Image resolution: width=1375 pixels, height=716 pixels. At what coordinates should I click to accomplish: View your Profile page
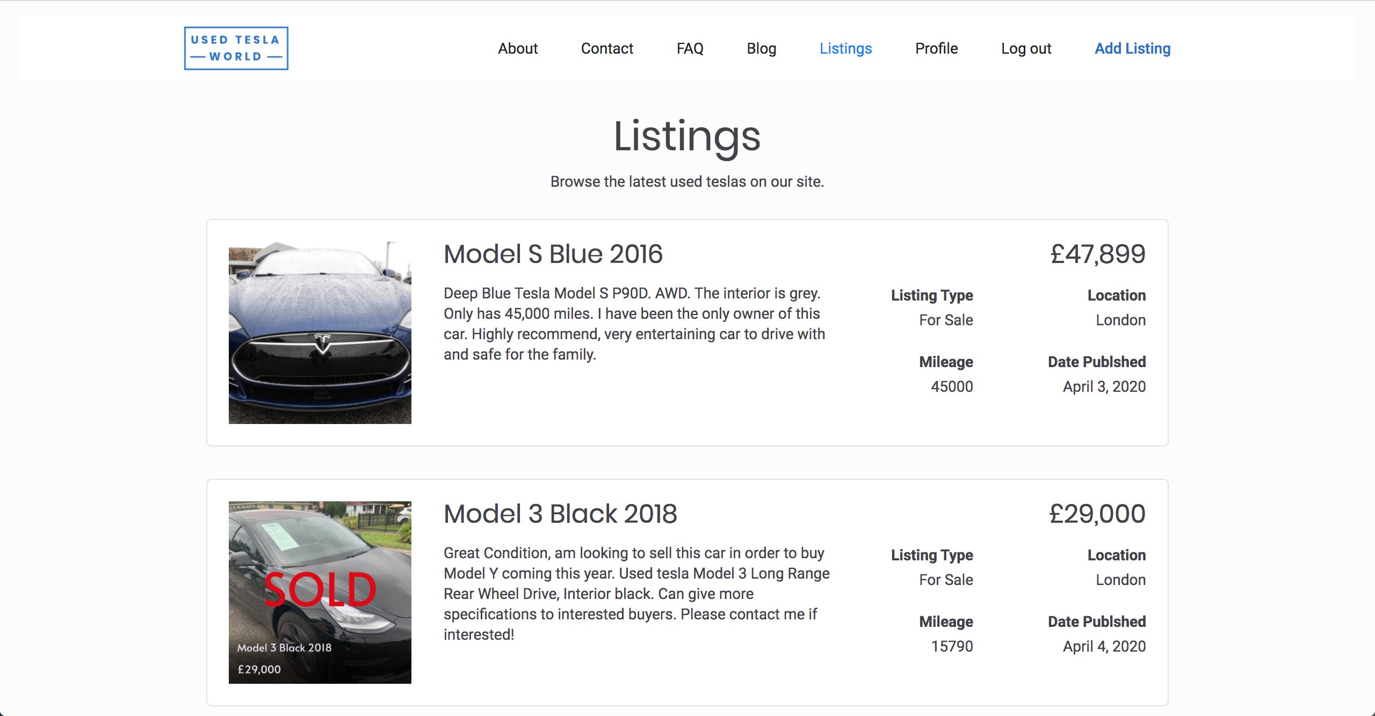coord(936,48)
